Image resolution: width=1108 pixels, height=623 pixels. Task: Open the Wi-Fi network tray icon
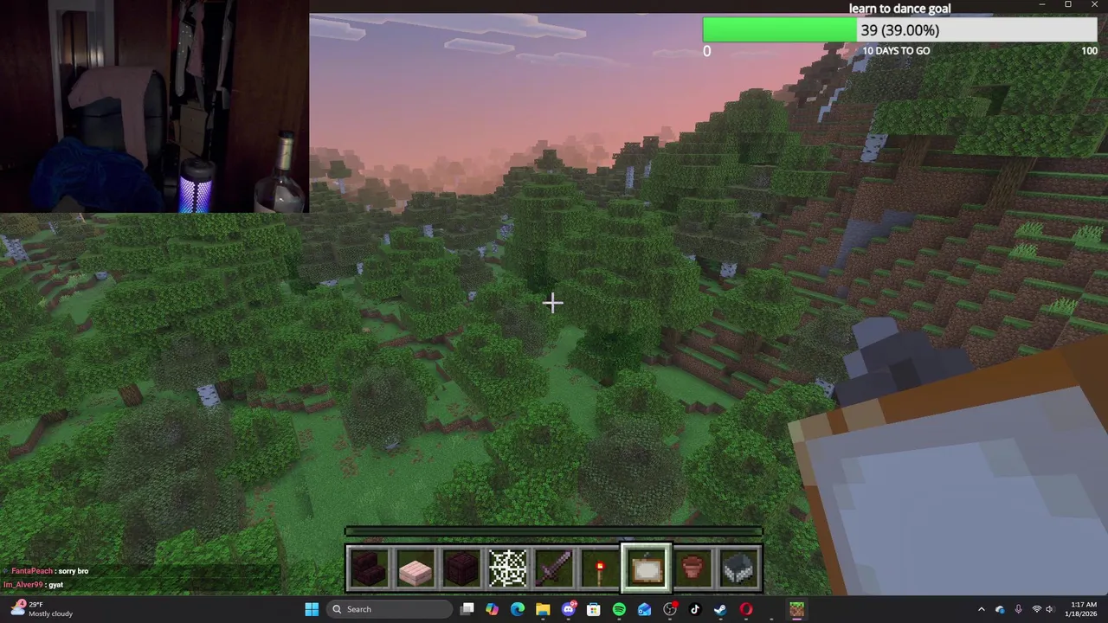point(1036,609)
